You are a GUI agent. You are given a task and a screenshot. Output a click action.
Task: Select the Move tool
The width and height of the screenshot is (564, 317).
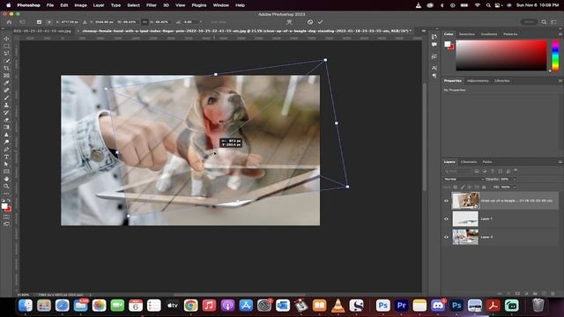point(6,39)
